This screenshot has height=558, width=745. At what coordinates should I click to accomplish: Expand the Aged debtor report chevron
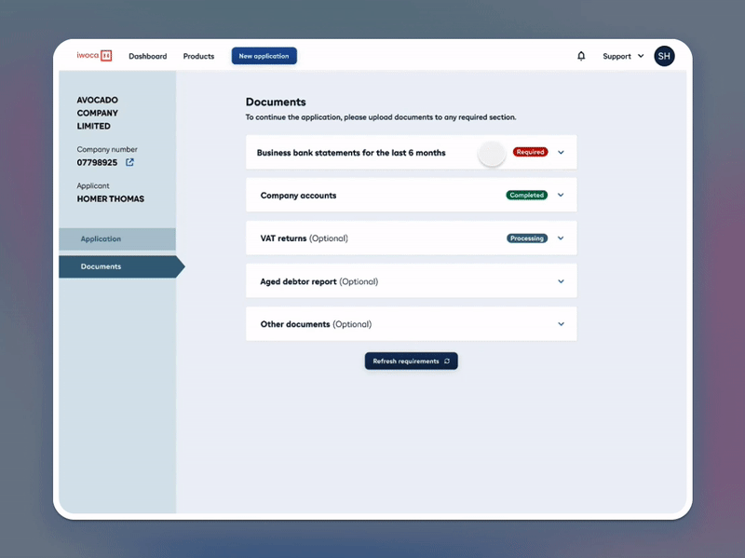point(561,281)
